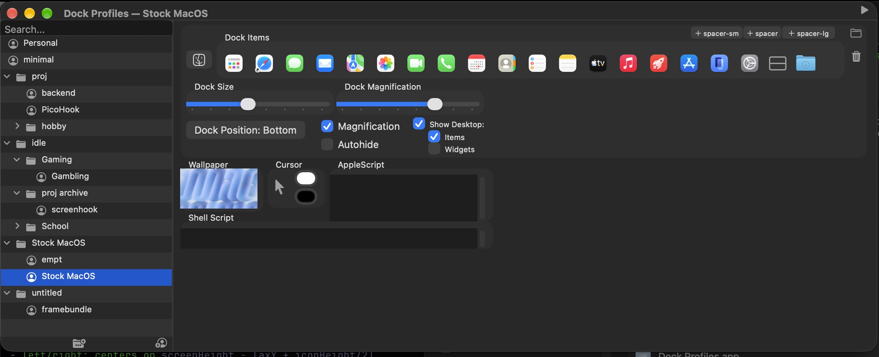Select the Calendar dock item
The width and height of the screenshot is (879, 357).
point(477,63)
